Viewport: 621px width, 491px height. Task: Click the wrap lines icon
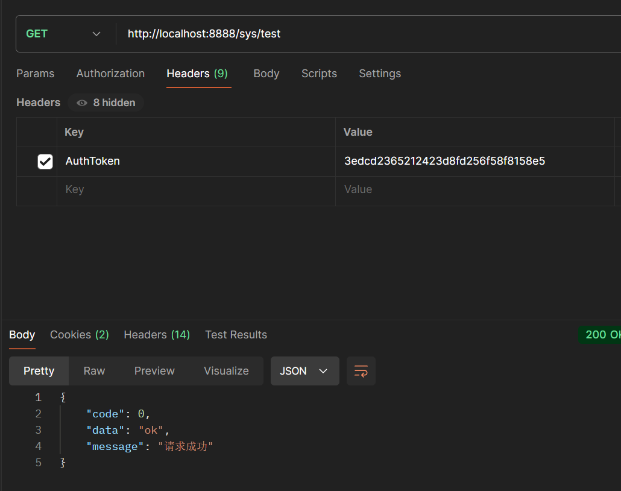tap(361, 371)
